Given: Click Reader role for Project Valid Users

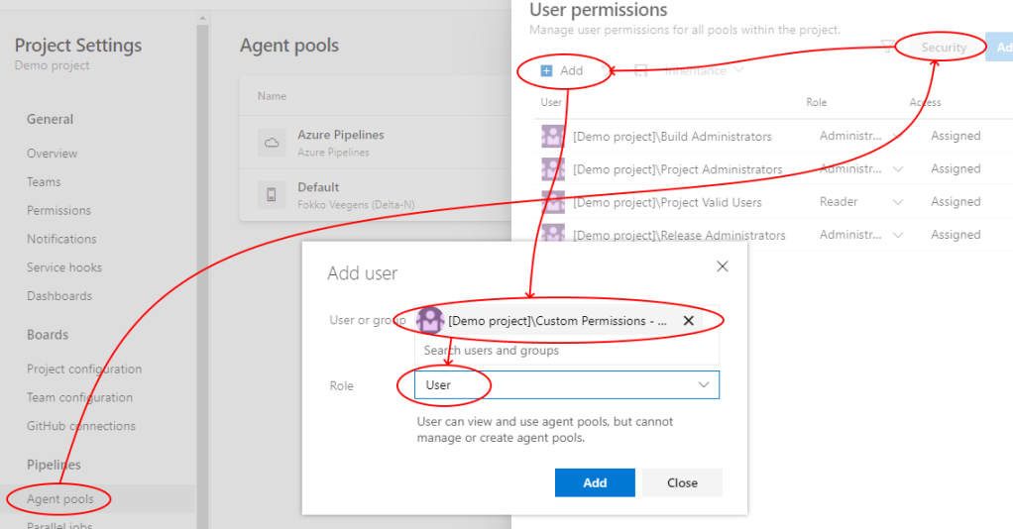Looking at the screenshot, I should tap(839, 201).
